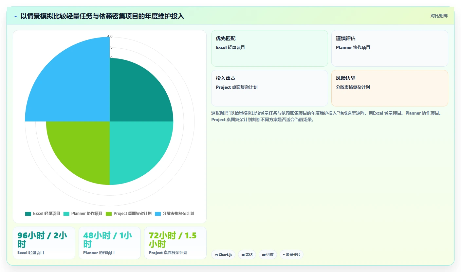Image resolution: width=461 pixels, height=272 pixels.
Task: Open the 风险边界 card
Action: pos(390,88)
